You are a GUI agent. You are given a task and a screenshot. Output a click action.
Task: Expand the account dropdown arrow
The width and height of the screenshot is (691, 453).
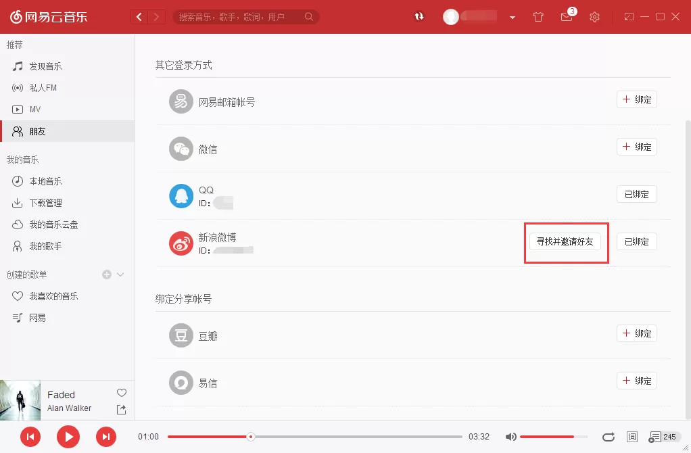point(513,18)
